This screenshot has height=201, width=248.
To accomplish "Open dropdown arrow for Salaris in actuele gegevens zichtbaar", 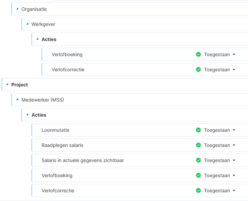I will click(234, 160).
